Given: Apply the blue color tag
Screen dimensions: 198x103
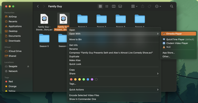Looking at the screenshot, I should point(88,79).
